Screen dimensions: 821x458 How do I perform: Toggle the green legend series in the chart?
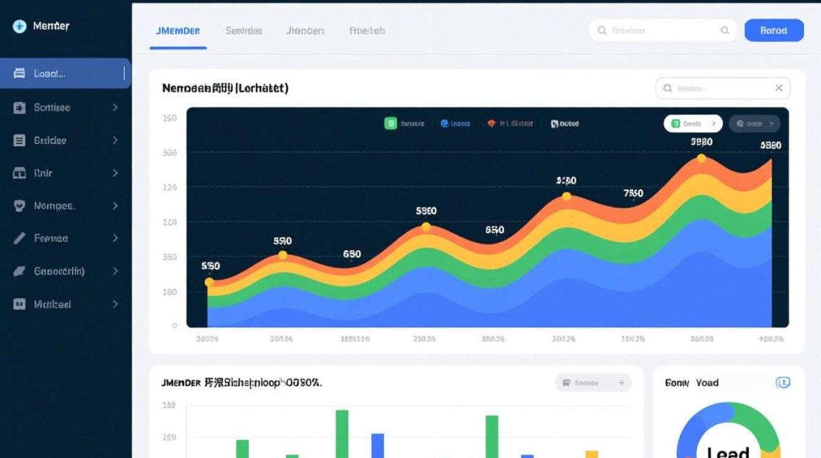click(x=390, y=124)
